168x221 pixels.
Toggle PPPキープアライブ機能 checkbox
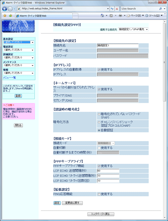tap(99, 166)
